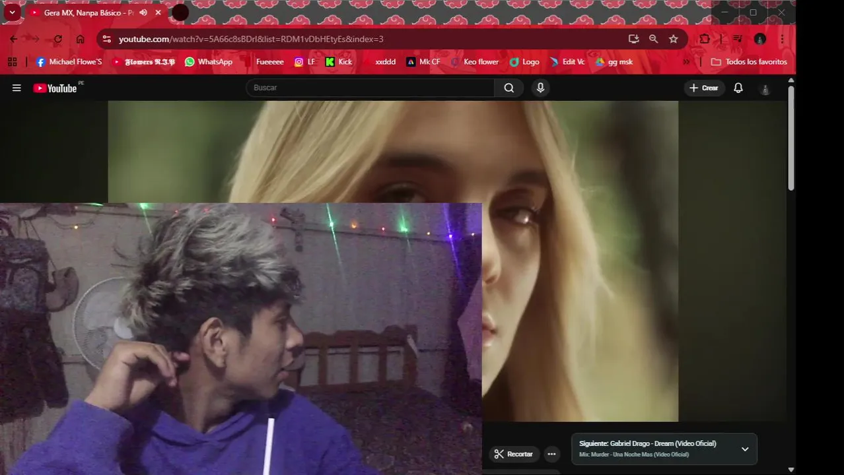Open a new tab

pos(180,13)
